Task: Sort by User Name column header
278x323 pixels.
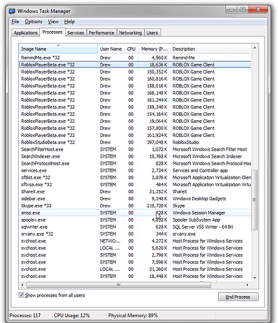Action: (x=111, y=49)
